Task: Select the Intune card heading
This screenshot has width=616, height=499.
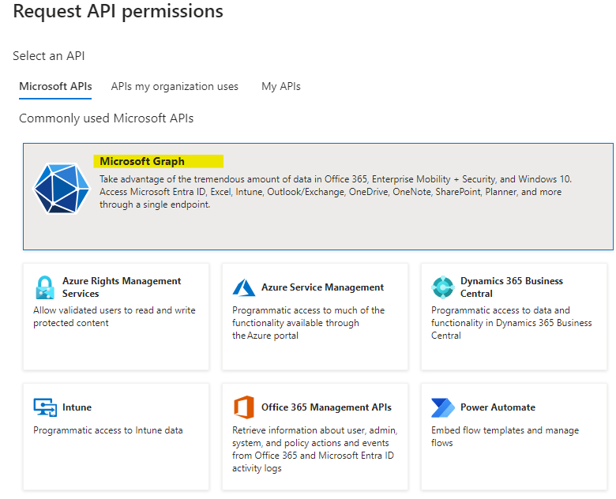Action: click(77, 407)
